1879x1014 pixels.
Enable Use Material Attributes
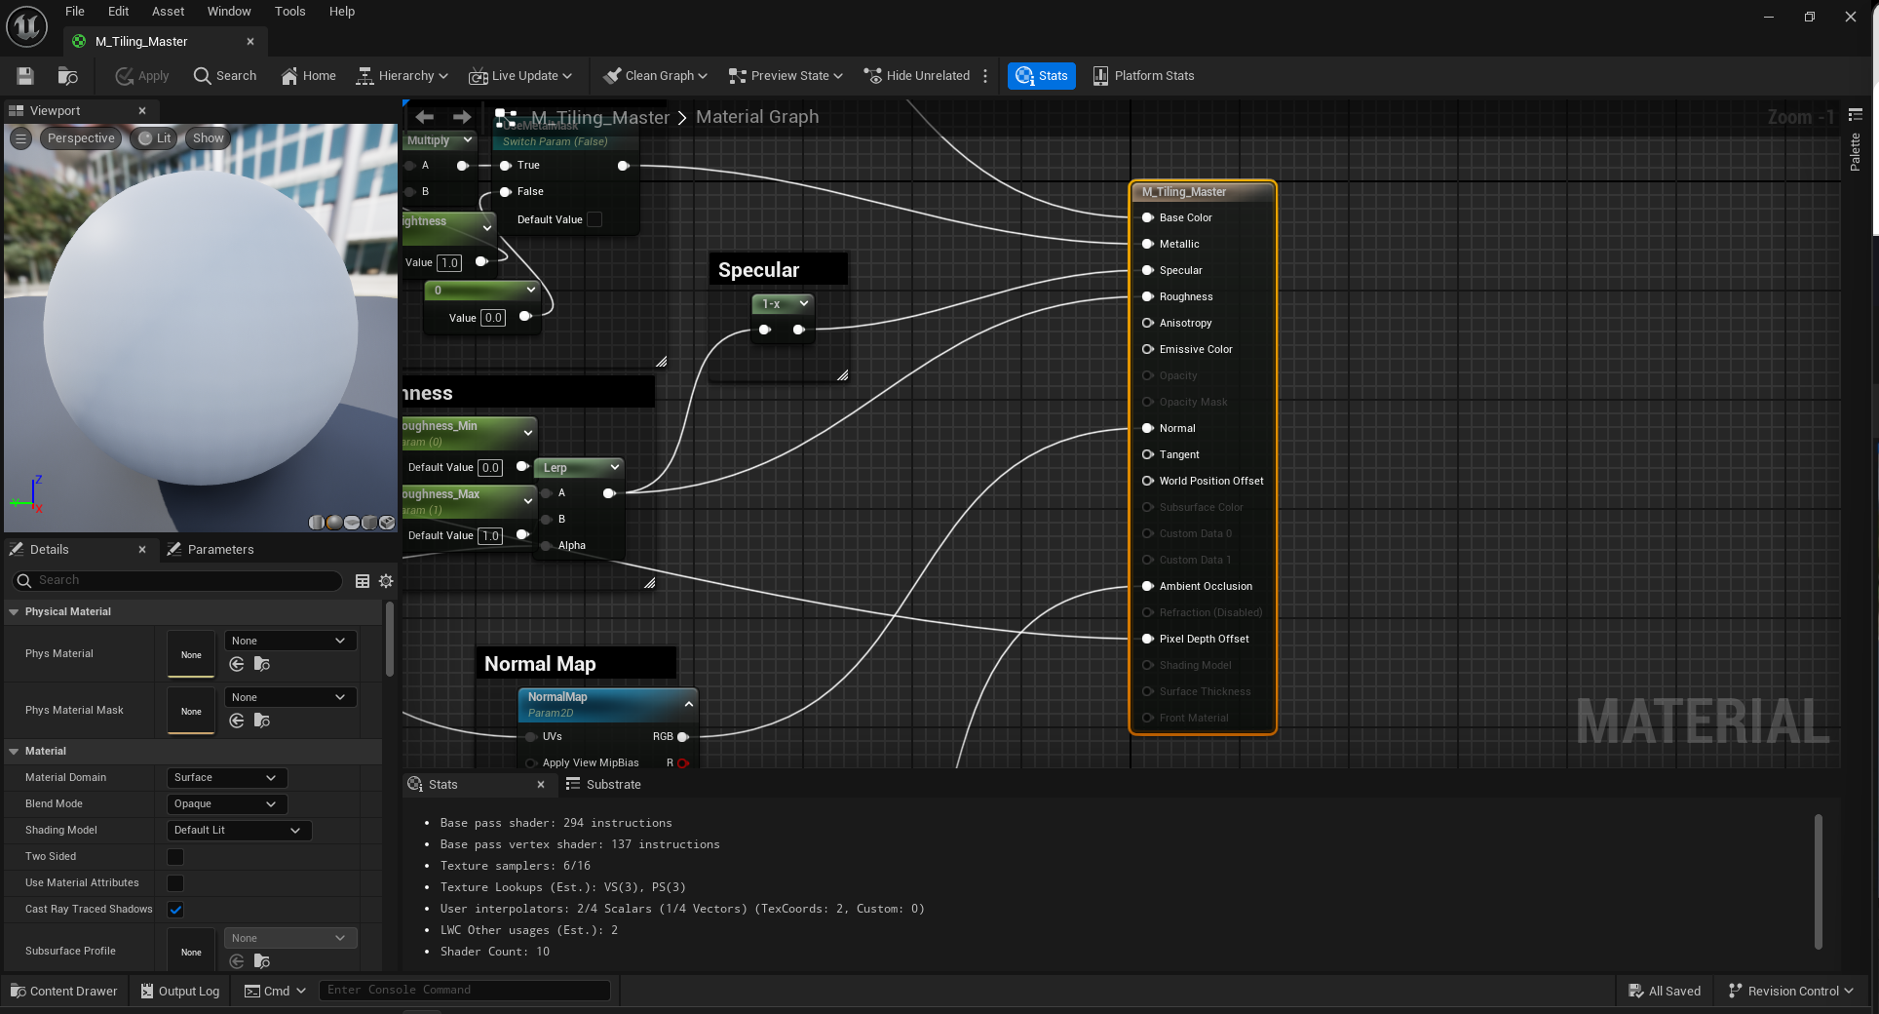coord(174,882)
